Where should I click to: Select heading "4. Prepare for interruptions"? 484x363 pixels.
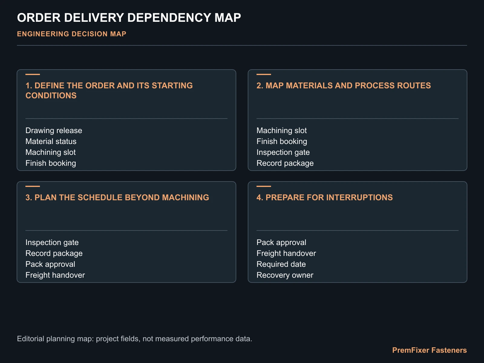click(325, 198)
